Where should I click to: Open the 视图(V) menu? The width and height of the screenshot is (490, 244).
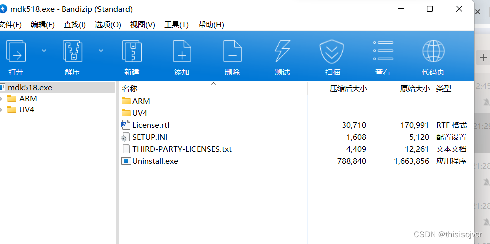[143, 25]
